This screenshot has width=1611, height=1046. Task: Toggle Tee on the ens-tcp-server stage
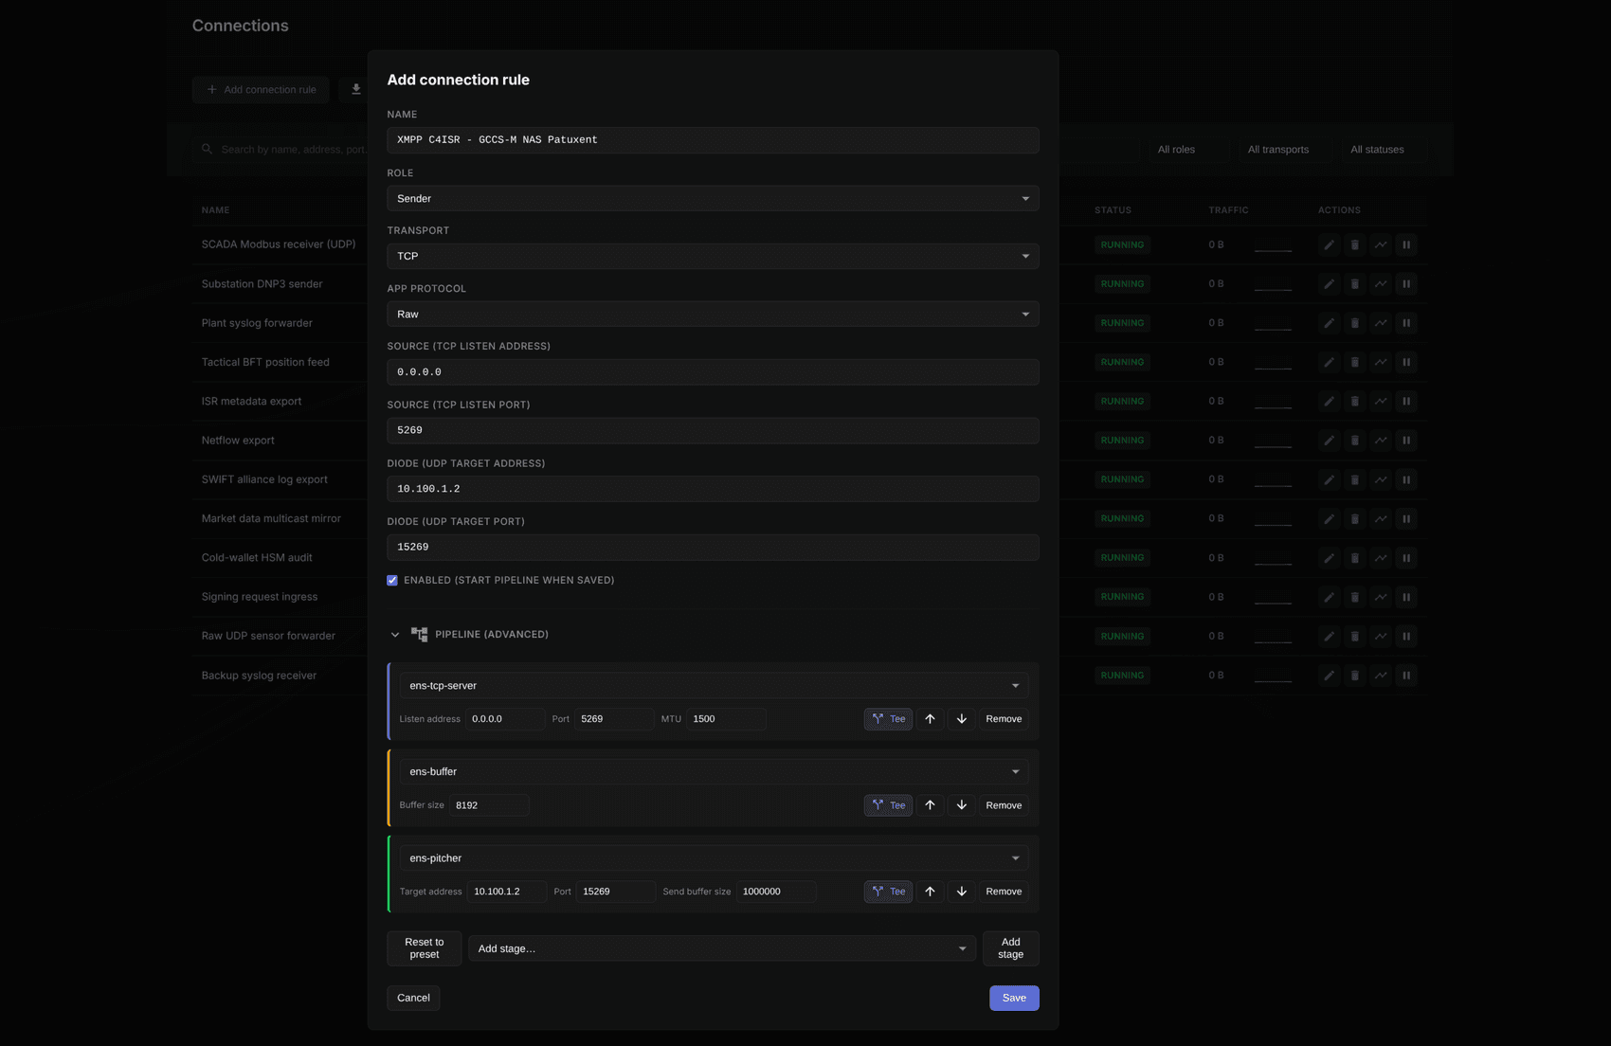(888, 719)
